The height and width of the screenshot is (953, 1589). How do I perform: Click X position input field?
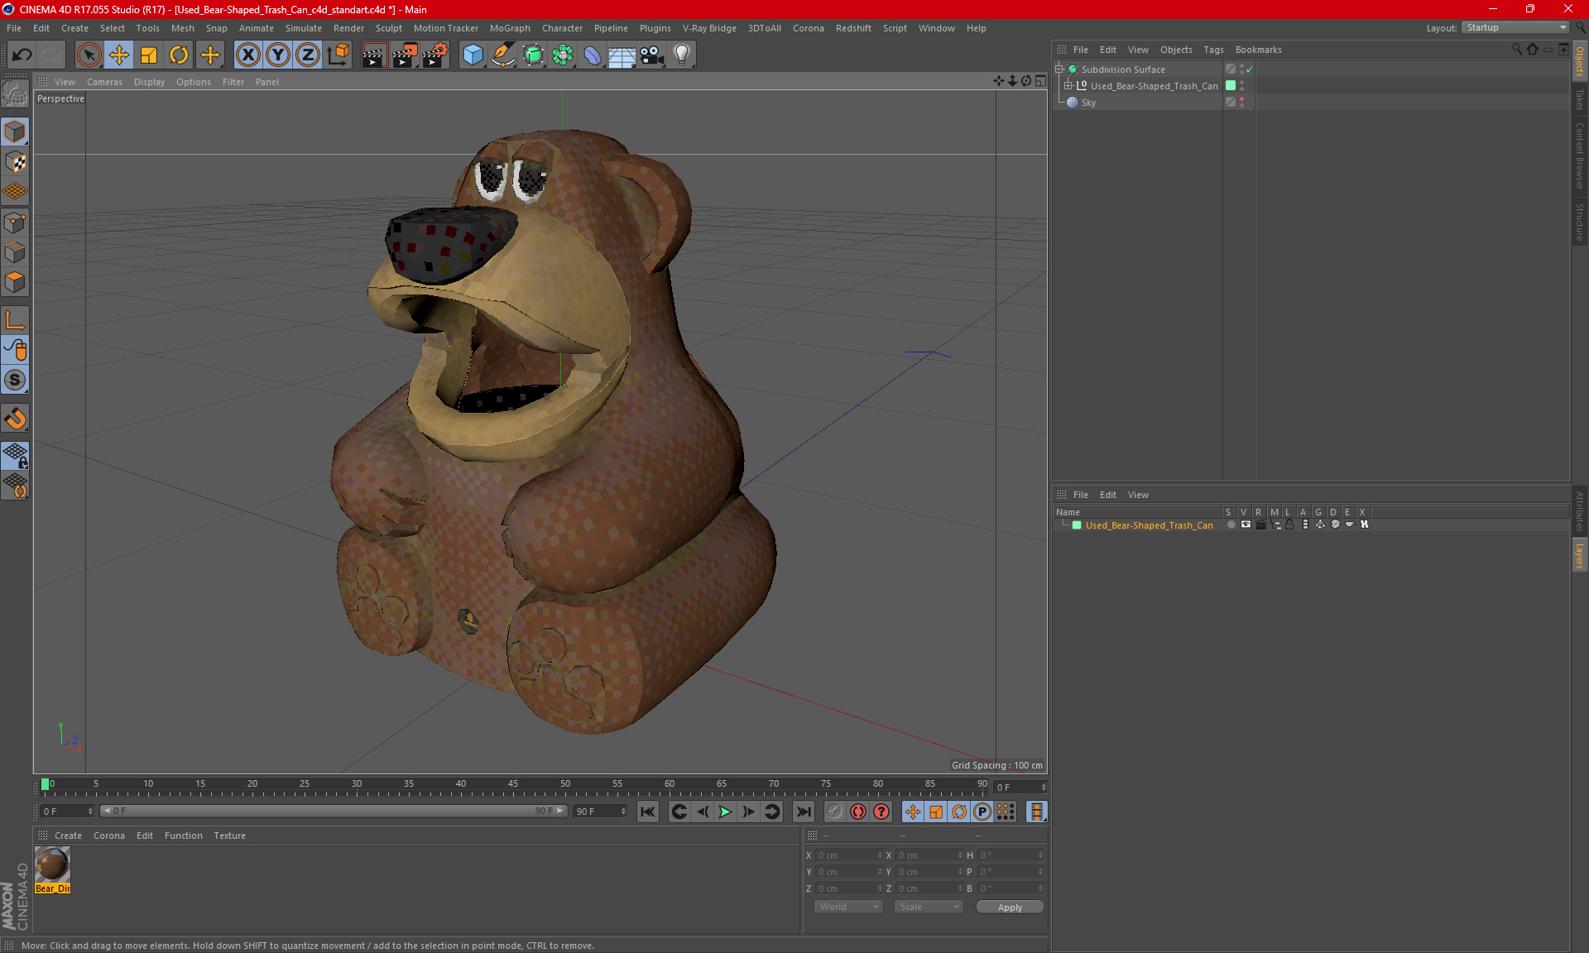[849, 855]
